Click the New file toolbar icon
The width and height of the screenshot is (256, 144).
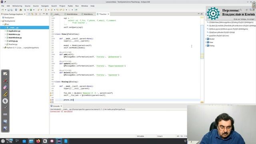point(3,10)
